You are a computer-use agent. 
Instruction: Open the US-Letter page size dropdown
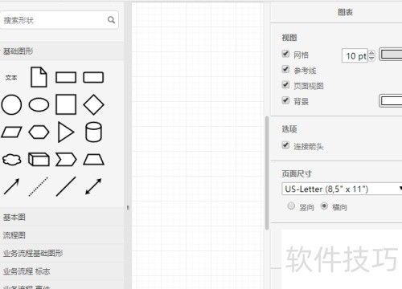tap(342, 189)
